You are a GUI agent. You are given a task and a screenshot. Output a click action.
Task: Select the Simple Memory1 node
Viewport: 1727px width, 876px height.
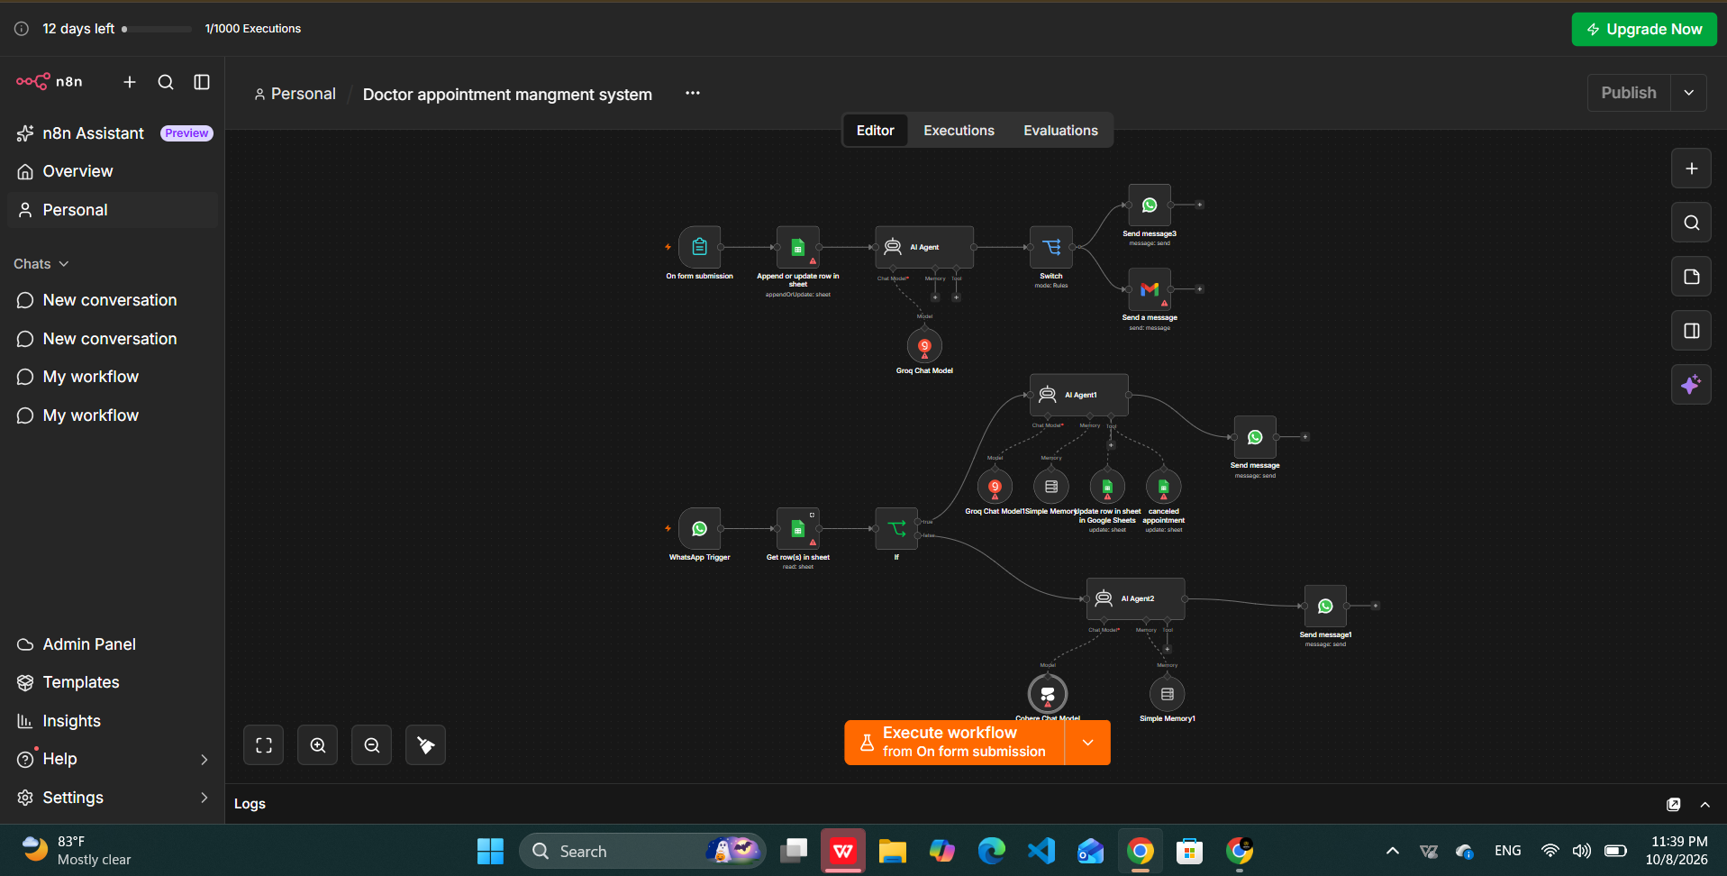pyautogui.click(x=1168, y=694)
